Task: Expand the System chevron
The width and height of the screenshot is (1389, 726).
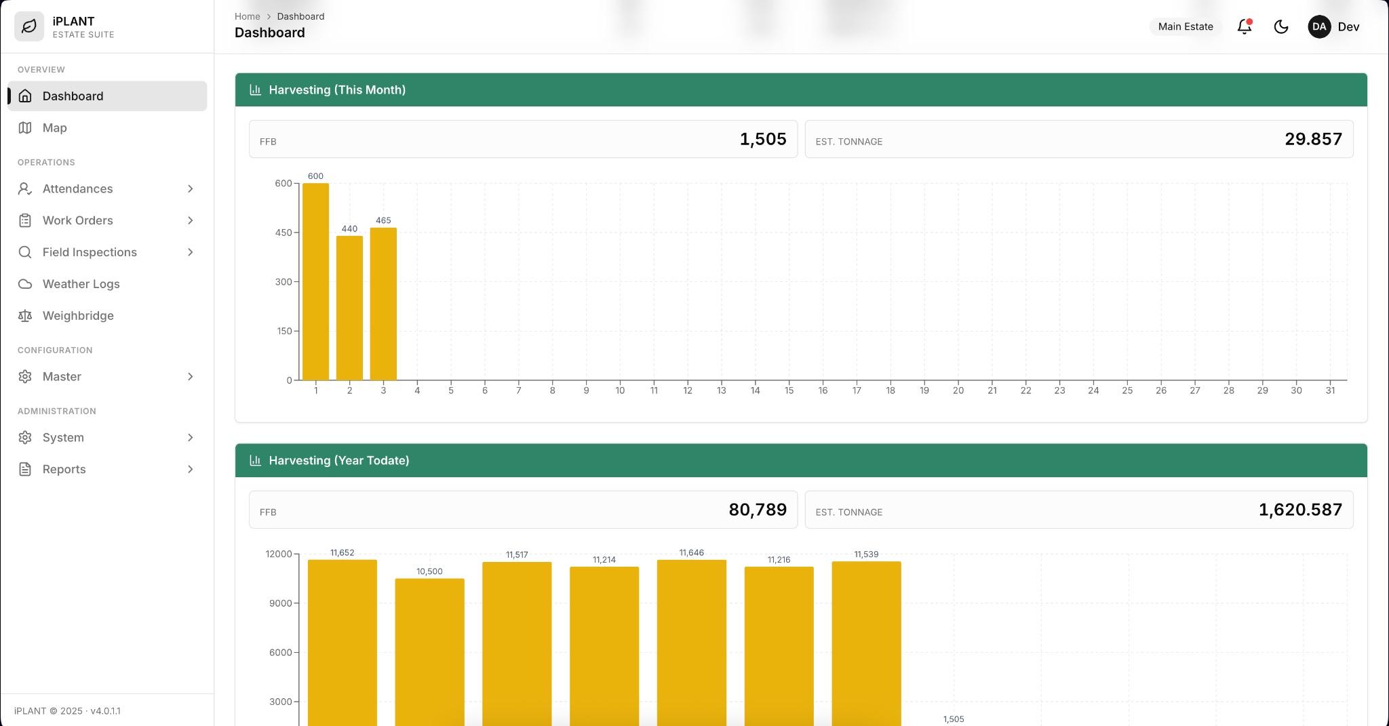Action: (x=191, y=438)
